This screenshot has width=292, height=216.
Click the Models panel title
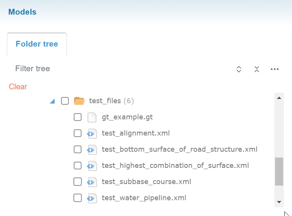pyautogui.click(x=22, y=12)
